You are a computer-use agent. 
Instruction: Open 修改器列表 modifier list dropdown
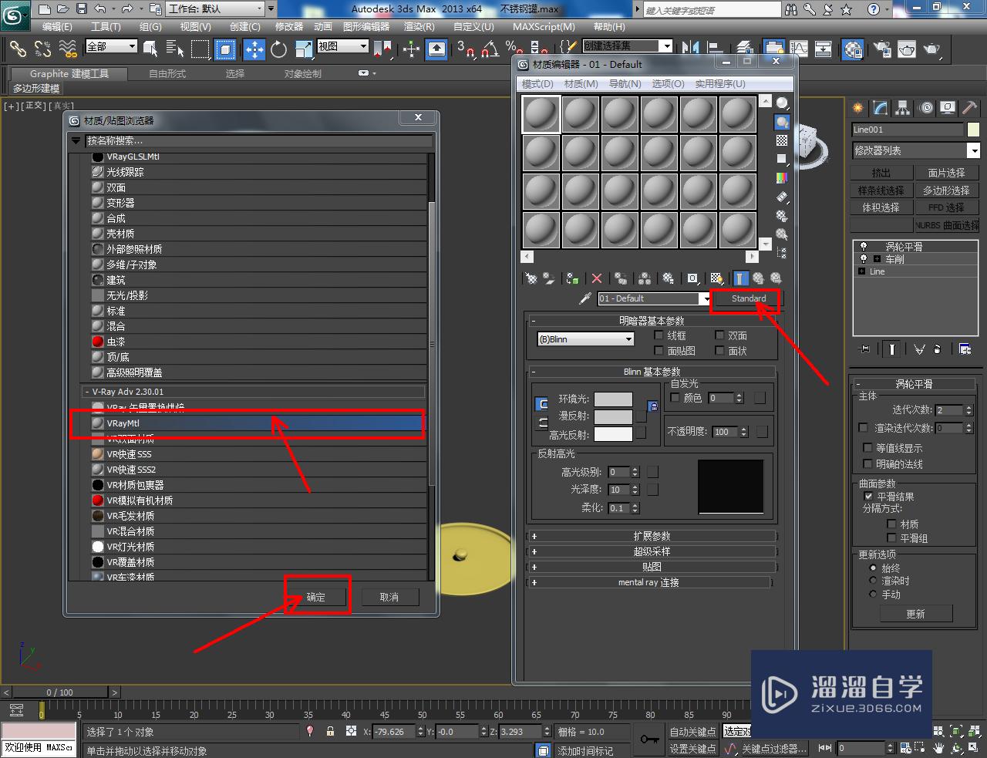pyautogui.click(x=915, y=151)
